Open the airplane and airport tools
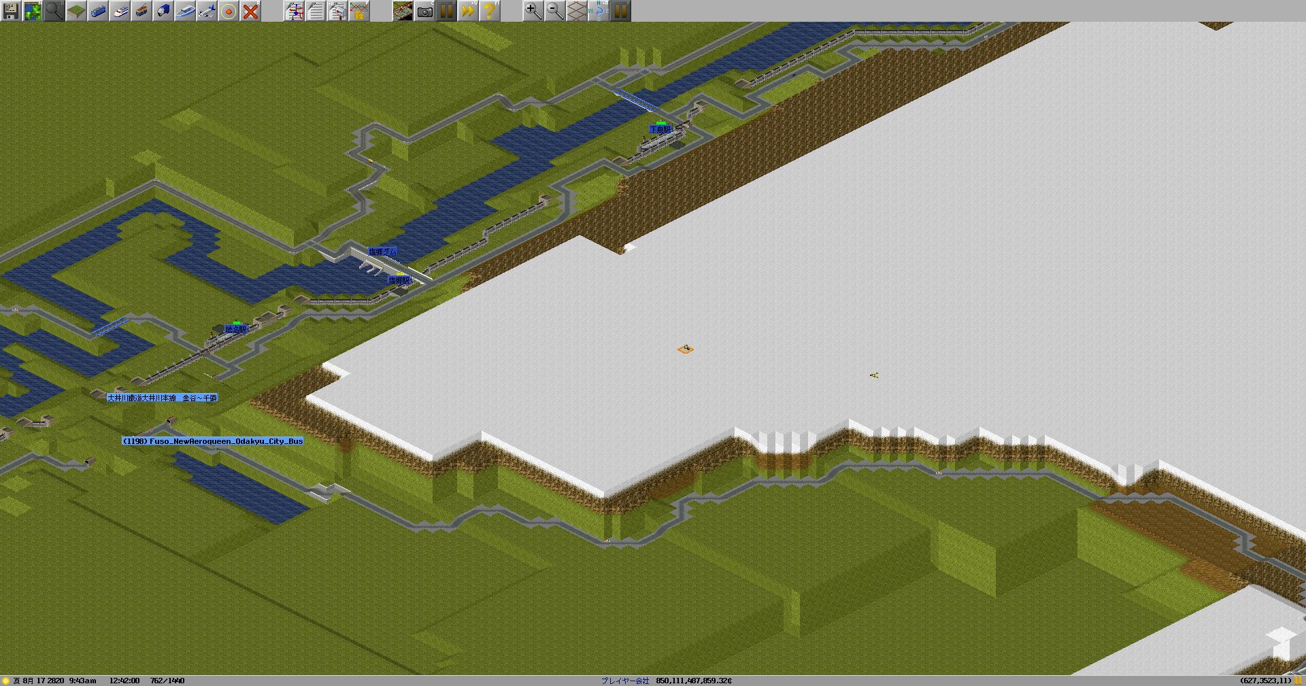Image resolution: width=1306 pixels, height=686 pixels. point(207,11)
